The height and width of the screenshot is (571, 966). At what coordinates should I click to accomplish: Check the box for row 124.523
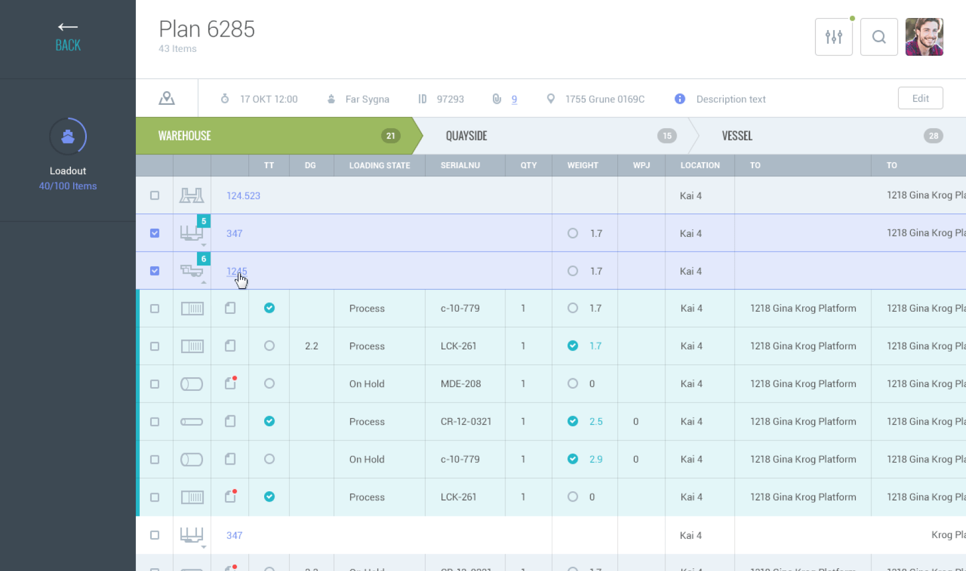tap(154, 195)
